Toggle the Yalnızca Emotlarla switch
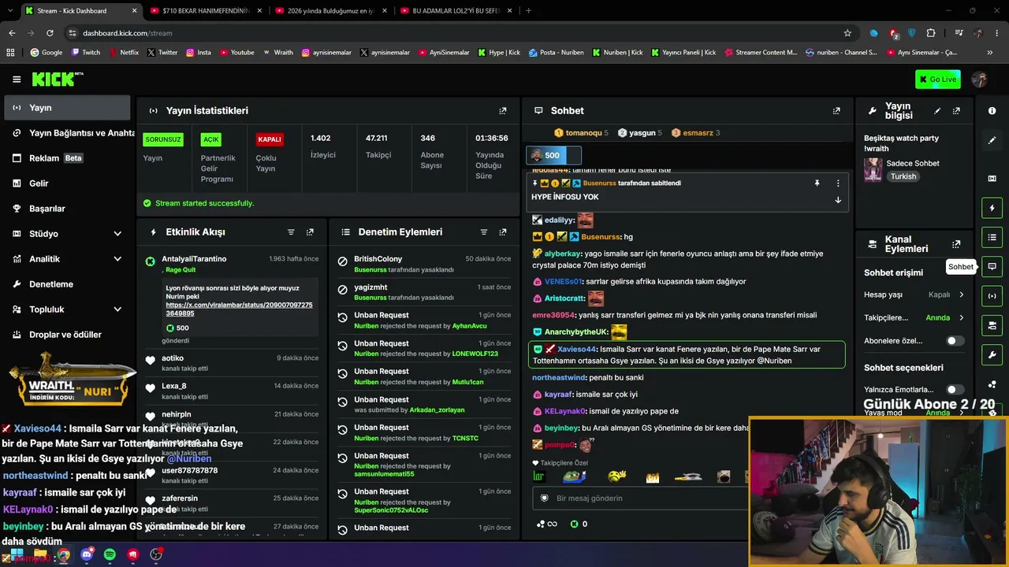1009x567 pixels. click(955, 390)
